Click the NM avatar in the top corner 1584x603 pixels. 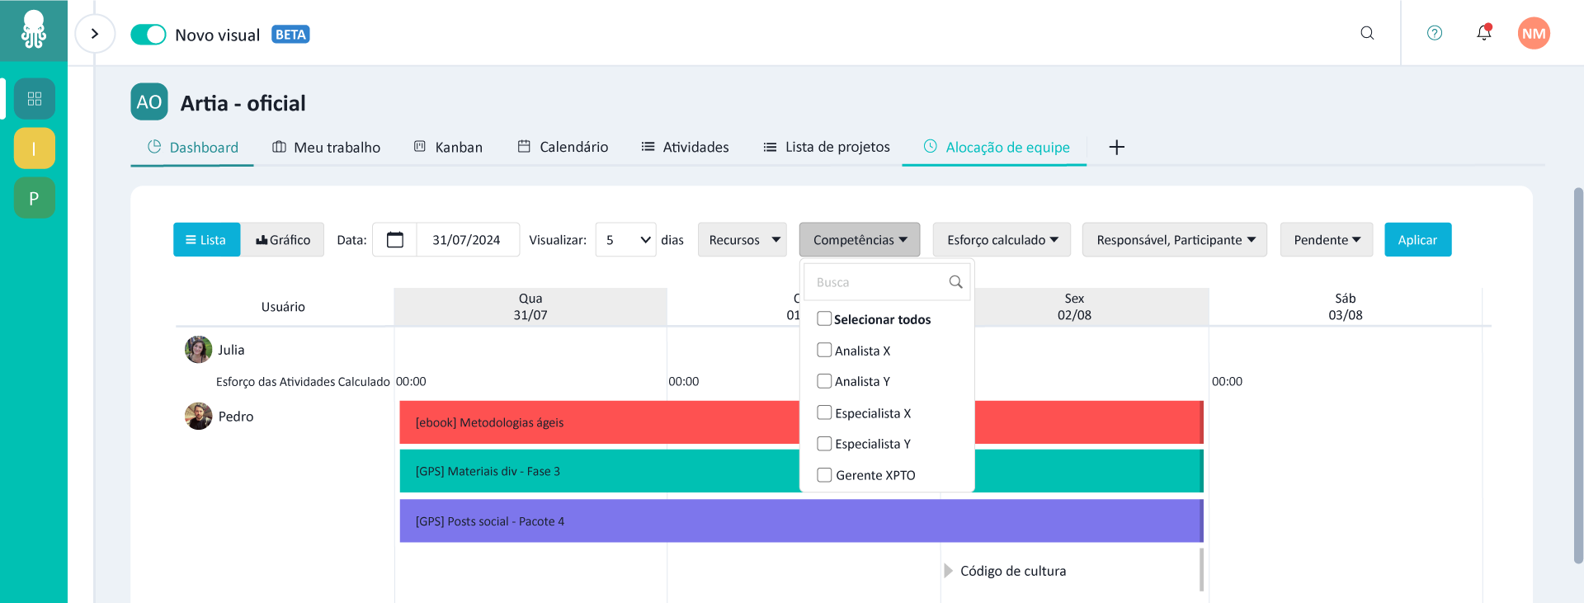pos(1534,33)
